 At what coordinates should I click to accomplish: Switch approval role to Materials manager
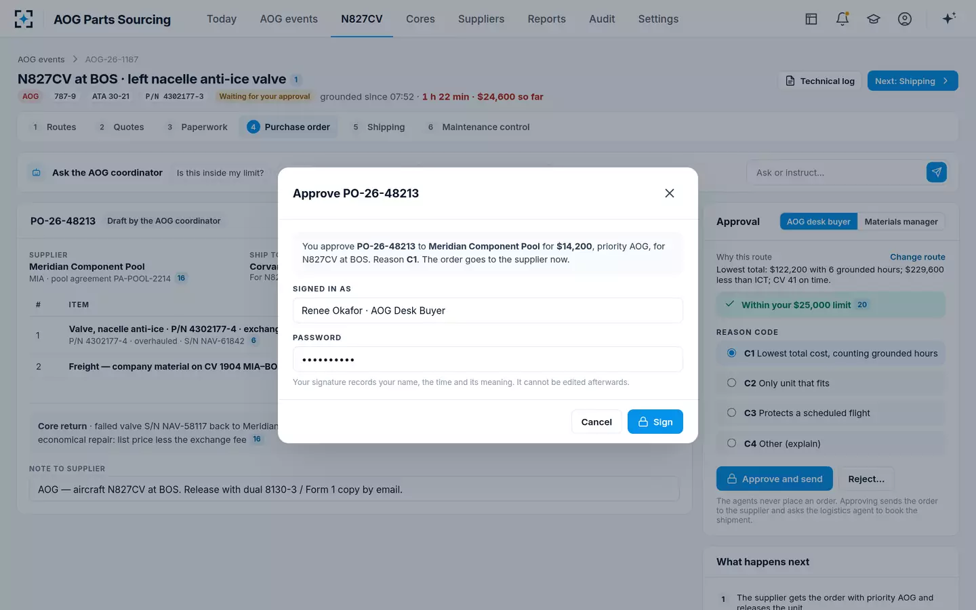click(x=901, y=222)
